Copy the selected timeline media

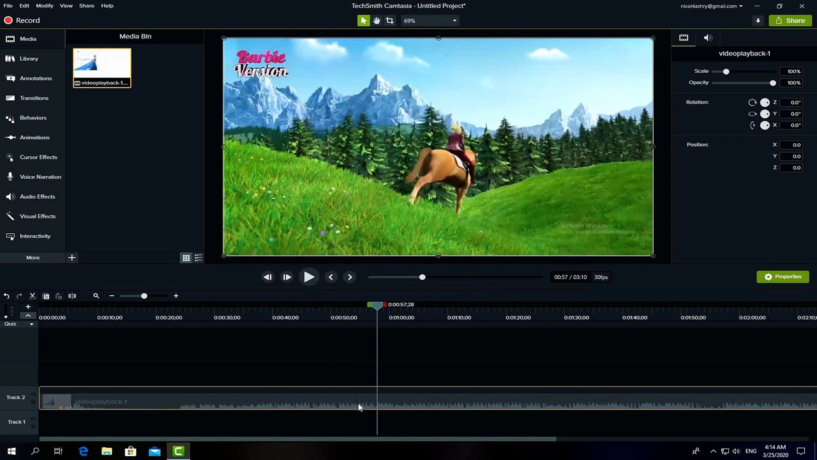click(x=45, y=296)
